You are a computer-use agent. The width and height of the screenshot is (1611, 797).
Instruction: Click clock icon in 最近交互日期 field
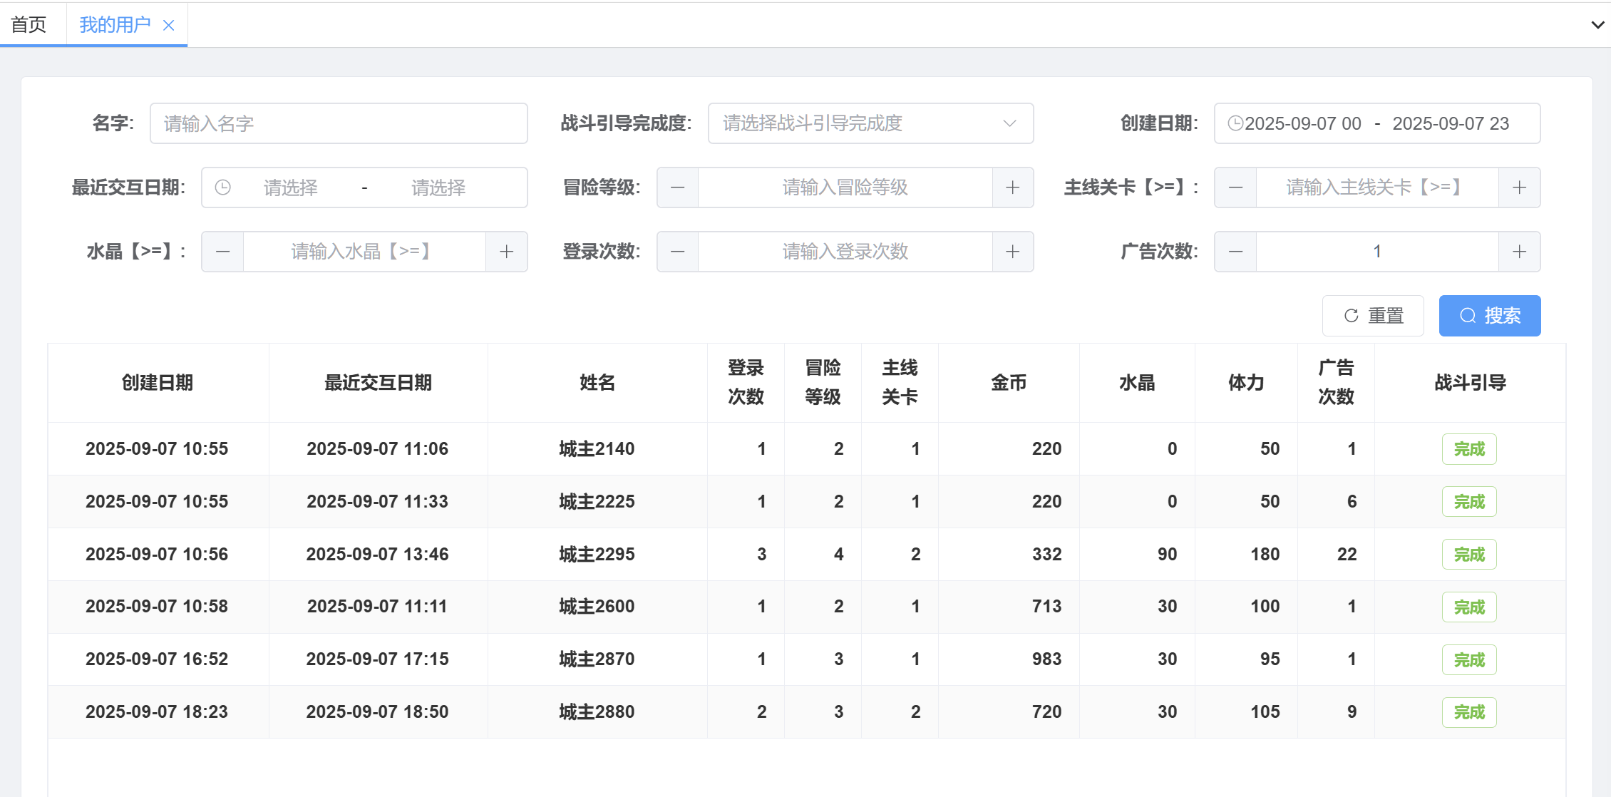pyautogui.click(x=223, y=187)
